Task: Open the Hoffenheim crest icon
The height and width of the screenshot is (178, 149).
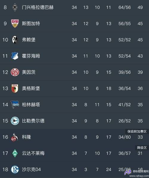Action: (15, 56)
